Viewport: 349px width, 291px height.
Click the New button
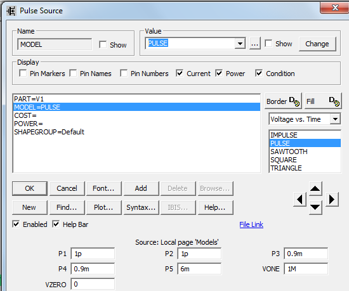pyautogui.click(x=30, y=207)
